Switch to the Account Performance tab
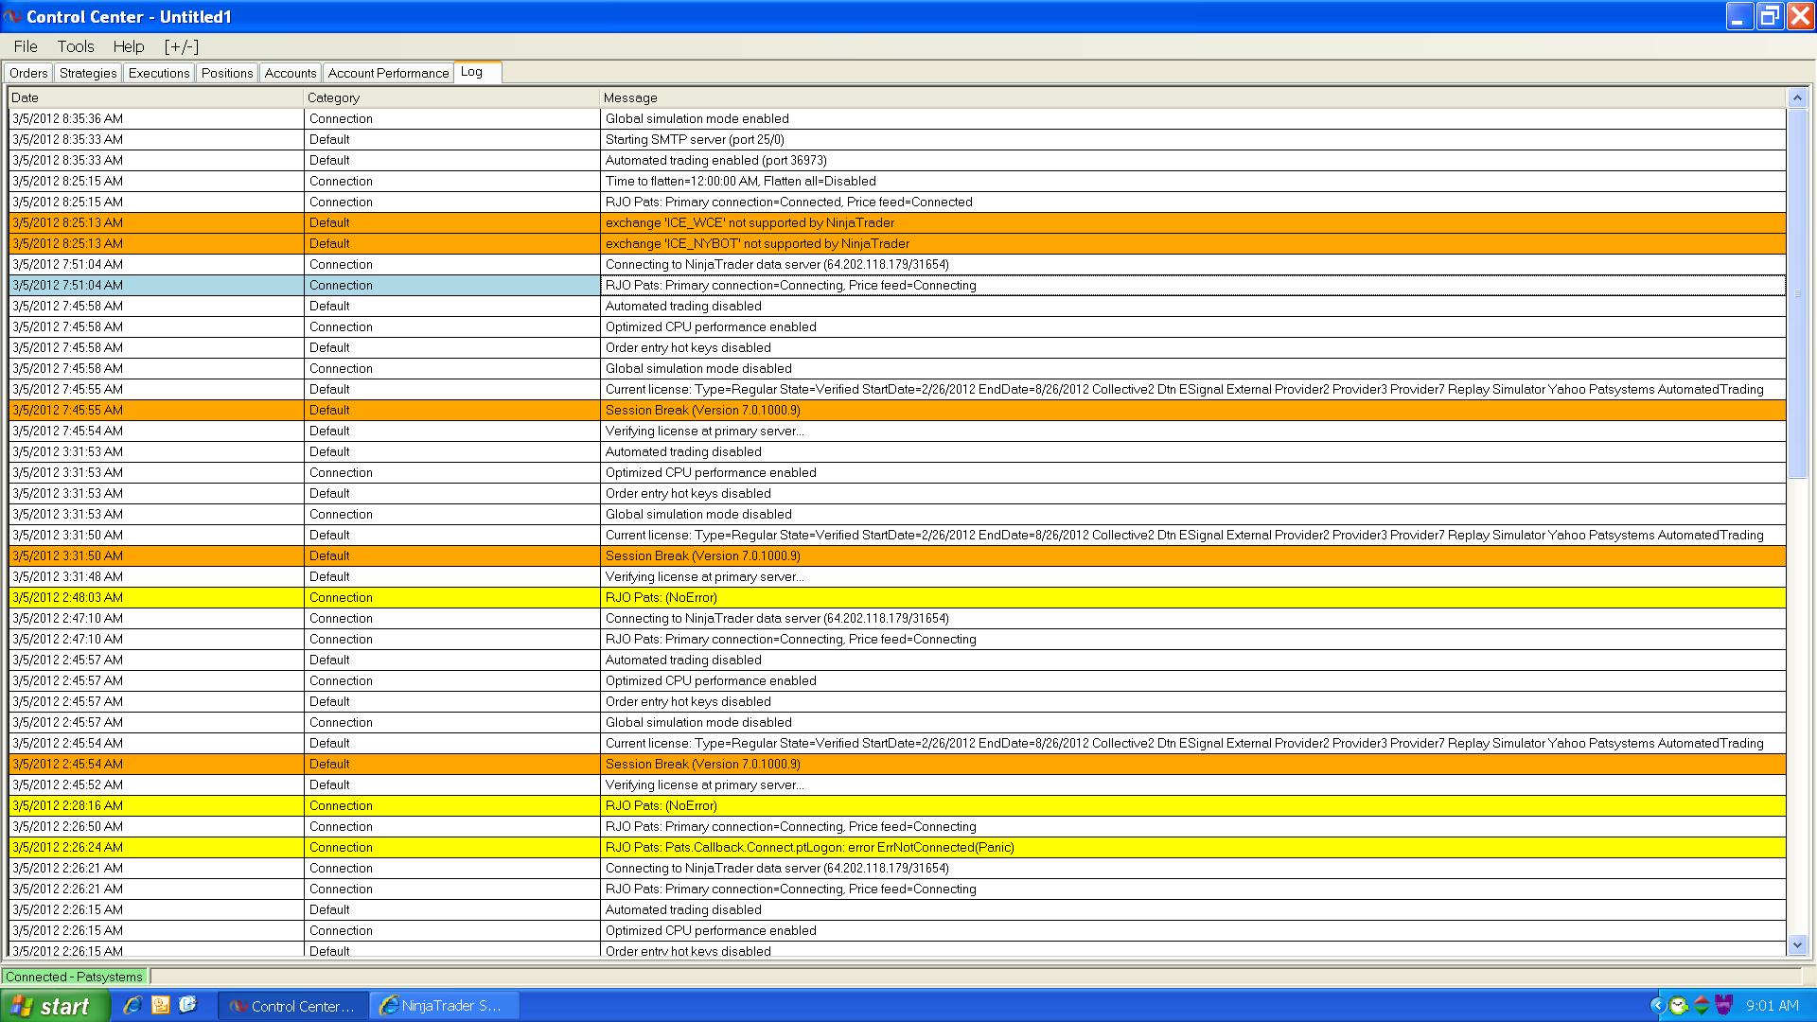 [388, 73]
